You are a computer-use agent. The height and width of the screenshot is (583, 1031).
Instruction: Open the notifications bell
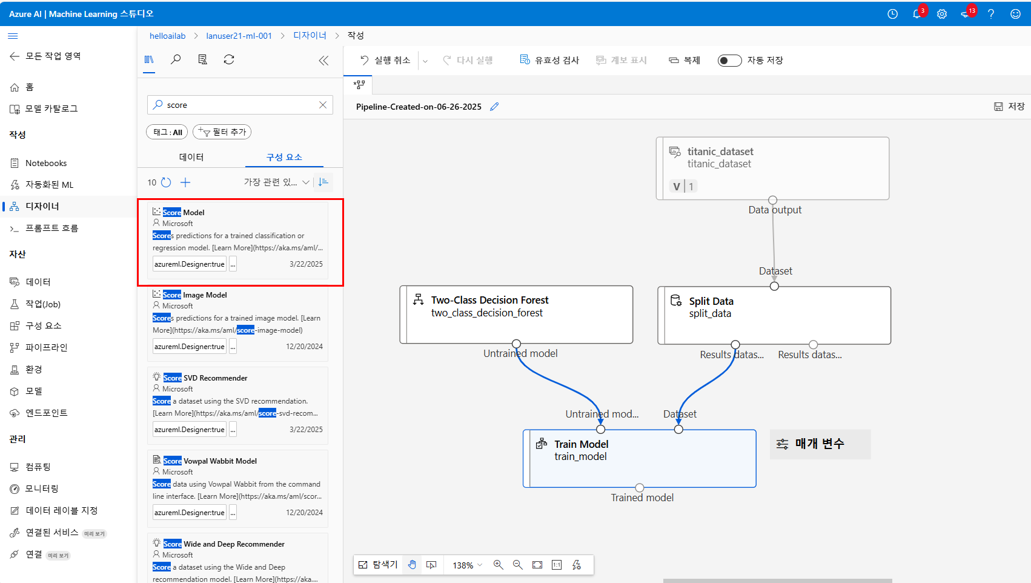pos(917,14)
